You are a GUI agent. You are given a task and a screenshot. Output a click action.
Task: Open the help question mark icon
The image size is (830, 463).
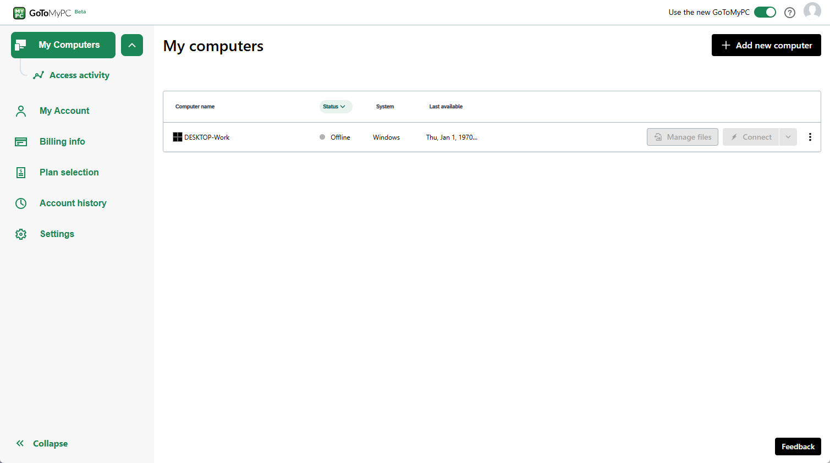(x=790, y=13)
